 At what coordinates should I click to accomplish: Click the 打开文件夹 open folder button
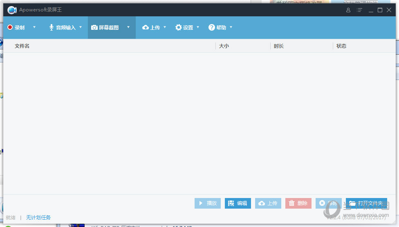[x=366, y=203]
